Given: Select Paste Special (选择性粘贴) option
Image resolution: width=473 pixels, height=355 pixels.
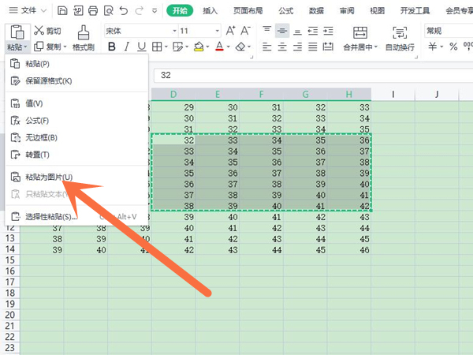Looking at the screenshot, I should 47,216.
